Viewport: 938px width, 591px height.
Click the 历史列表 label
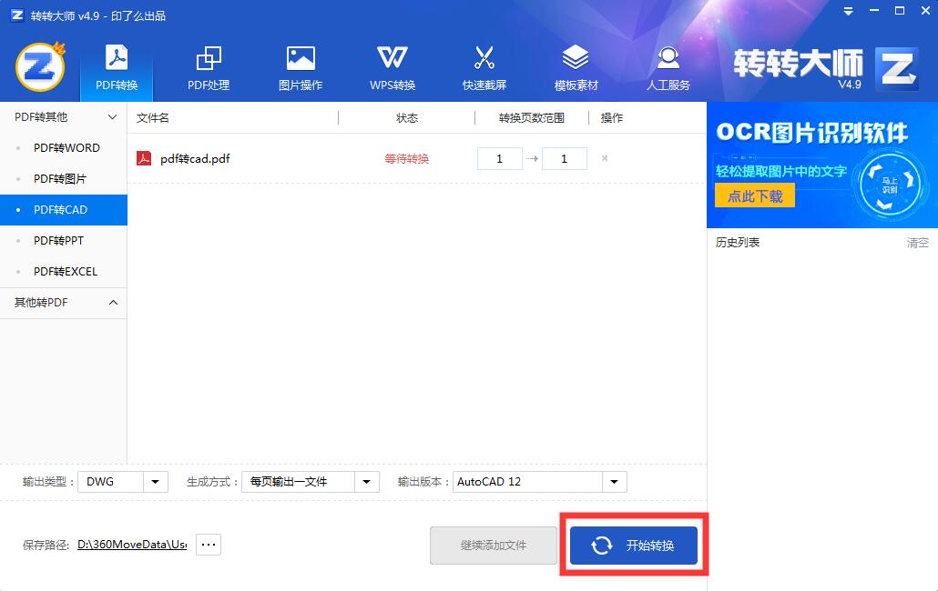coord(738,243)
